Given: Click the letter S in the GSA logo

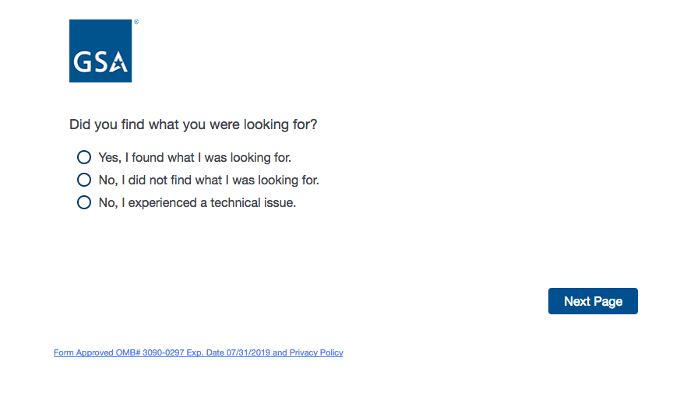Looking at the screenshot, I should pyautogui.click(x=100, y=62).
